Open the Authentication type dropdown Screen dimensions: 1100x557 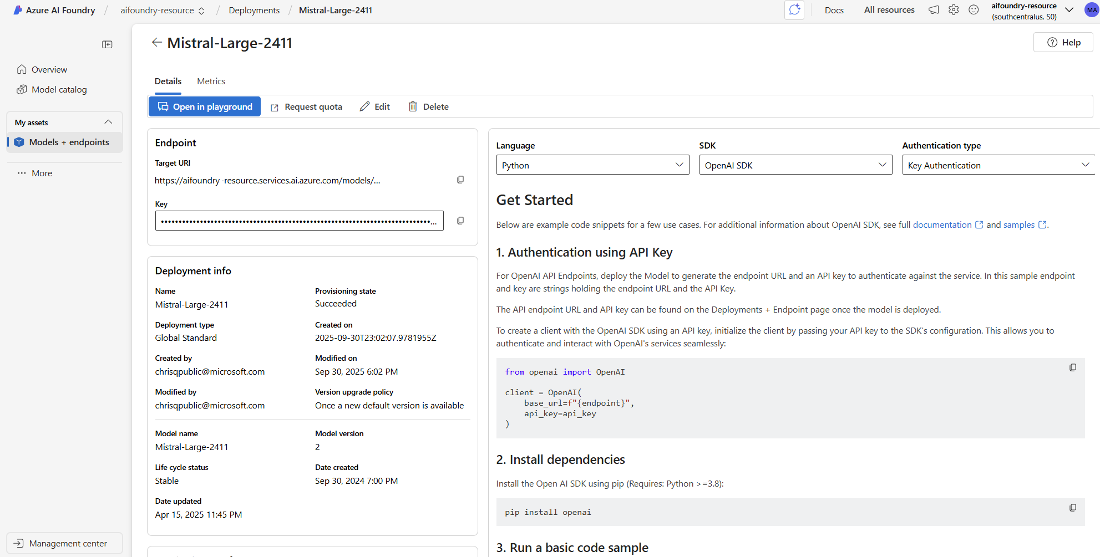tap(998, 165)
